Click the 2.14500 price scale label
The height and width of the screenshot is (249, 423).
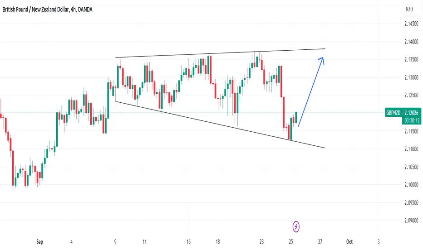click(x=411, y=24)
